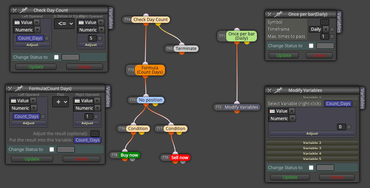Toggle Change Status checkbox in Formula(Count Days)
The height and width of the screenshot is (188, 370).
point(52,149)
